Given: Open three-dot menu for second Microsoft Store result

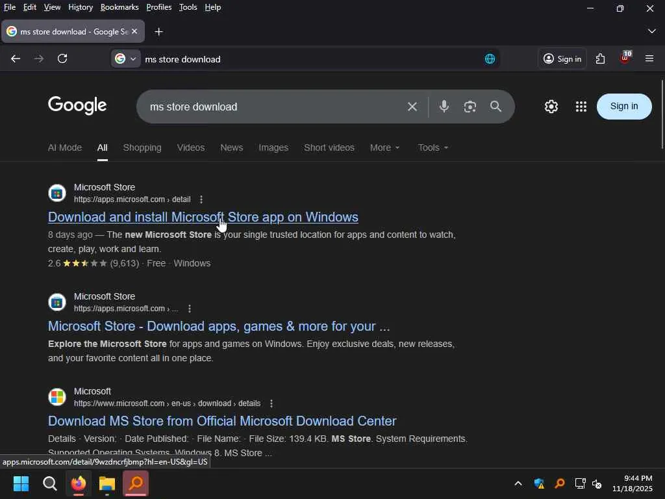Looking at the screenshot, I should pos(190,309).
